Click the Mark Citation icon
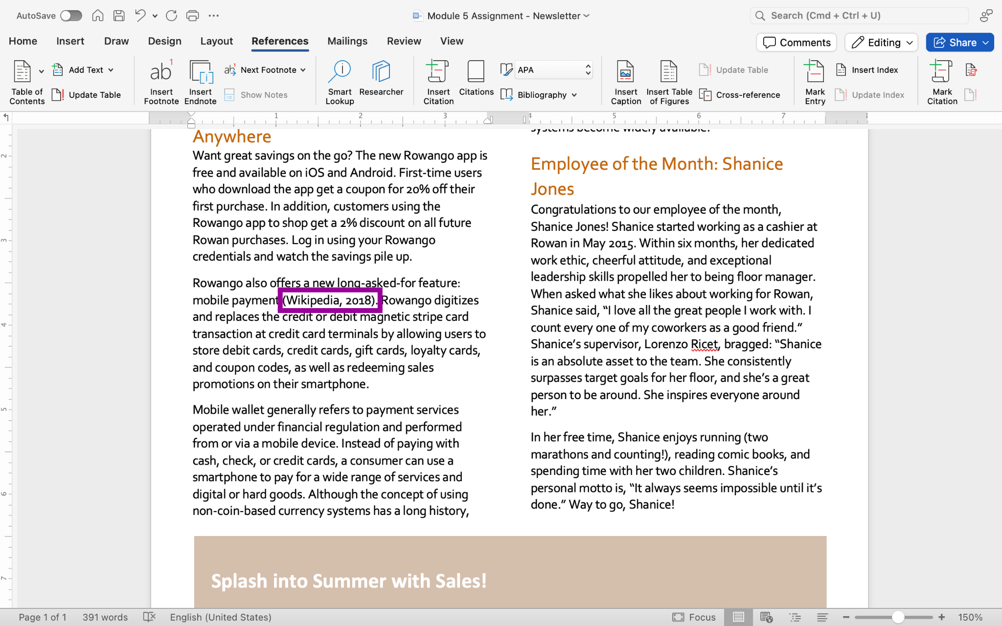 click(x=942, y=71)
